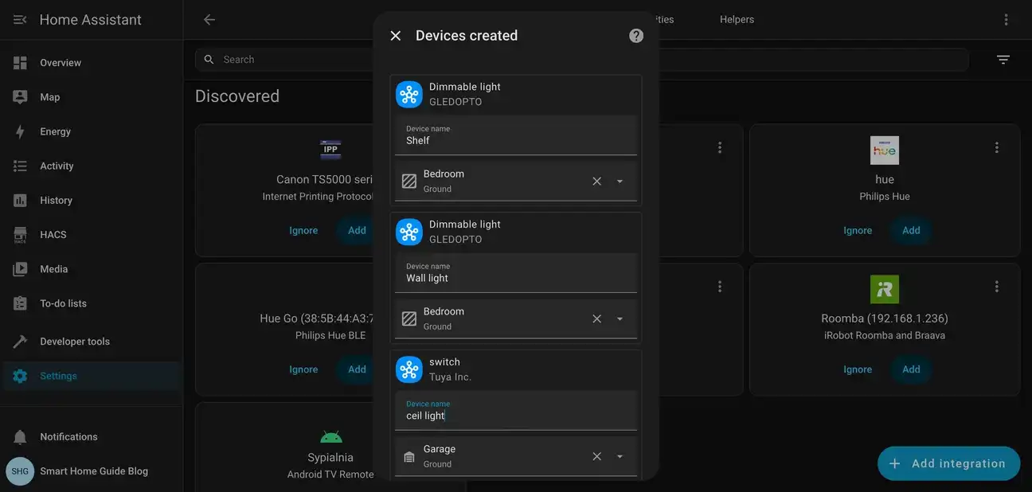1032x492 pixels.
Task: Open the three-dot menu on the hue card
Action: (x=996, y=146)
